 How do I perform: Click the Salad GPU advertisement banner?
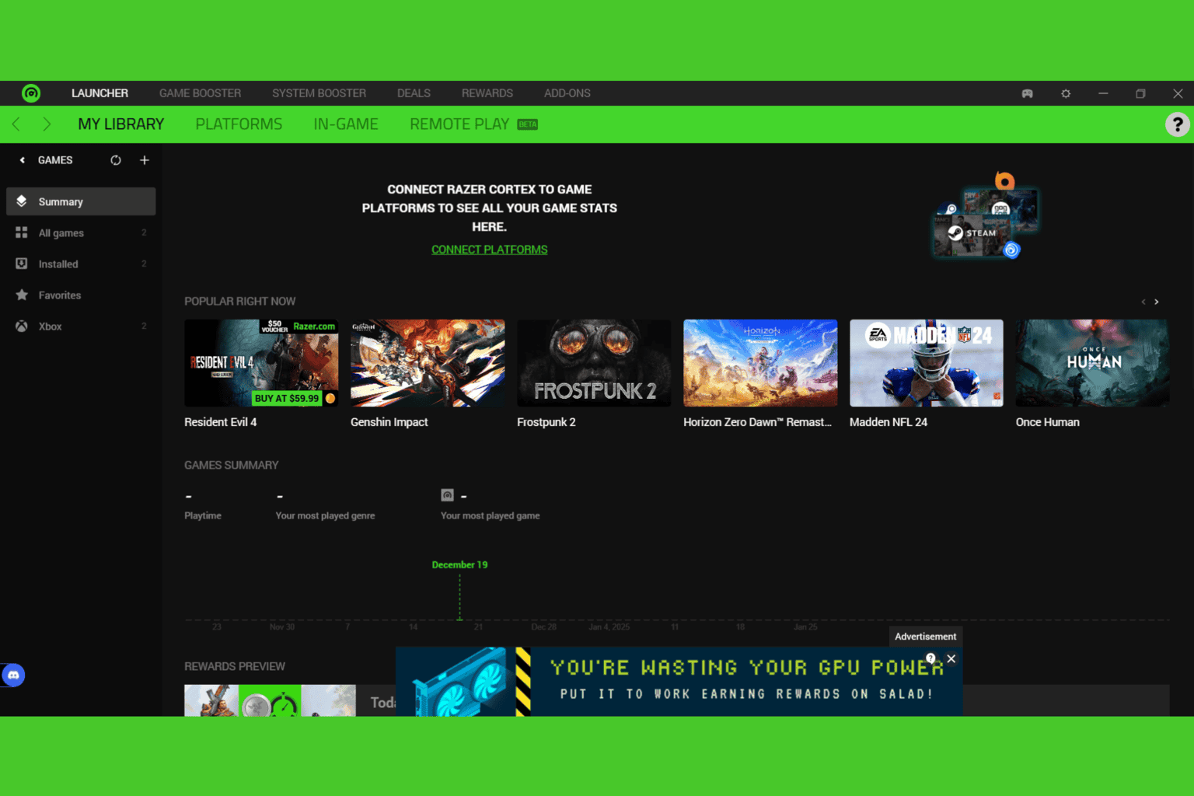click(679, 681)
